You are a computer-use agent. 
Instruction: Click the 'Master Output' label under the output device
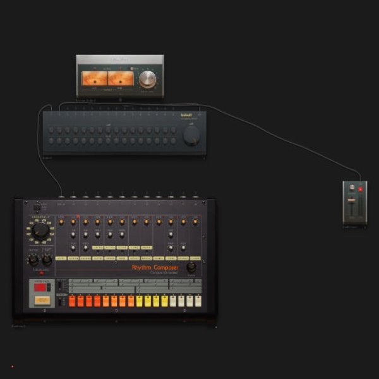[x=86, y=100]
